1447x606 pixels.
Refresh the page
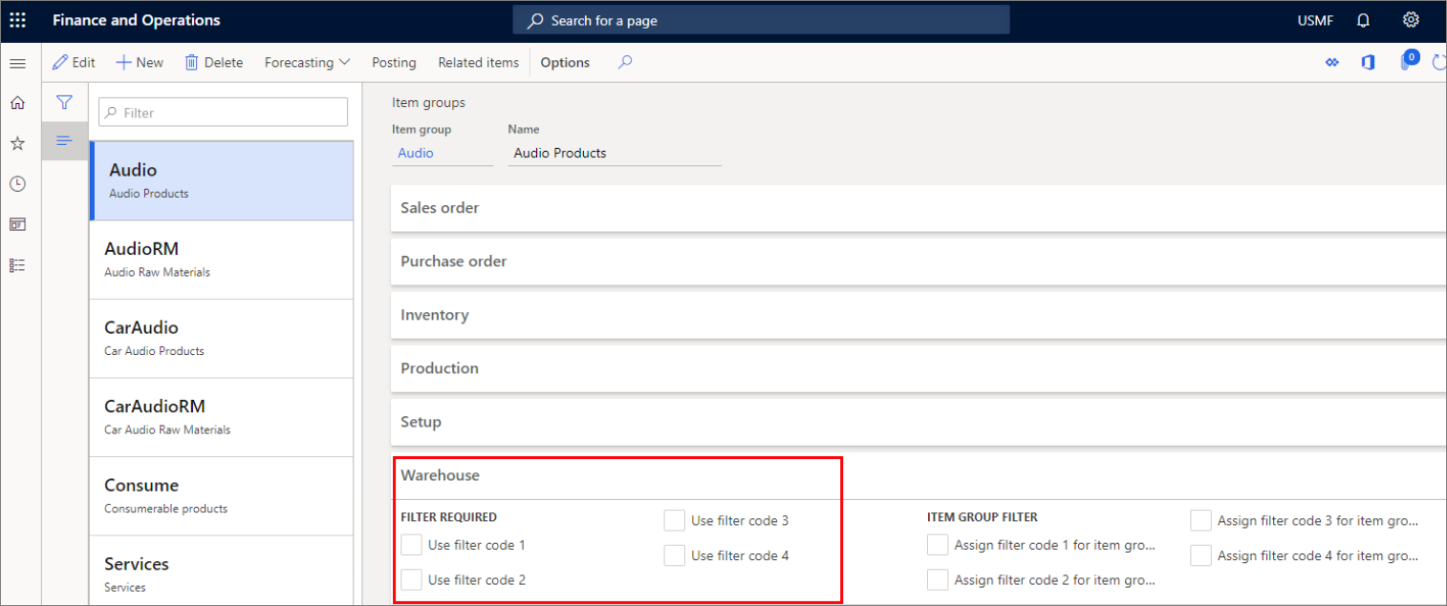point(1439,63)
